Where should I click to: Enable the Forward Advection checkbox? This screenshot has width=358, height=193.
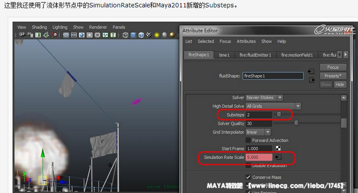coord(248,140)
